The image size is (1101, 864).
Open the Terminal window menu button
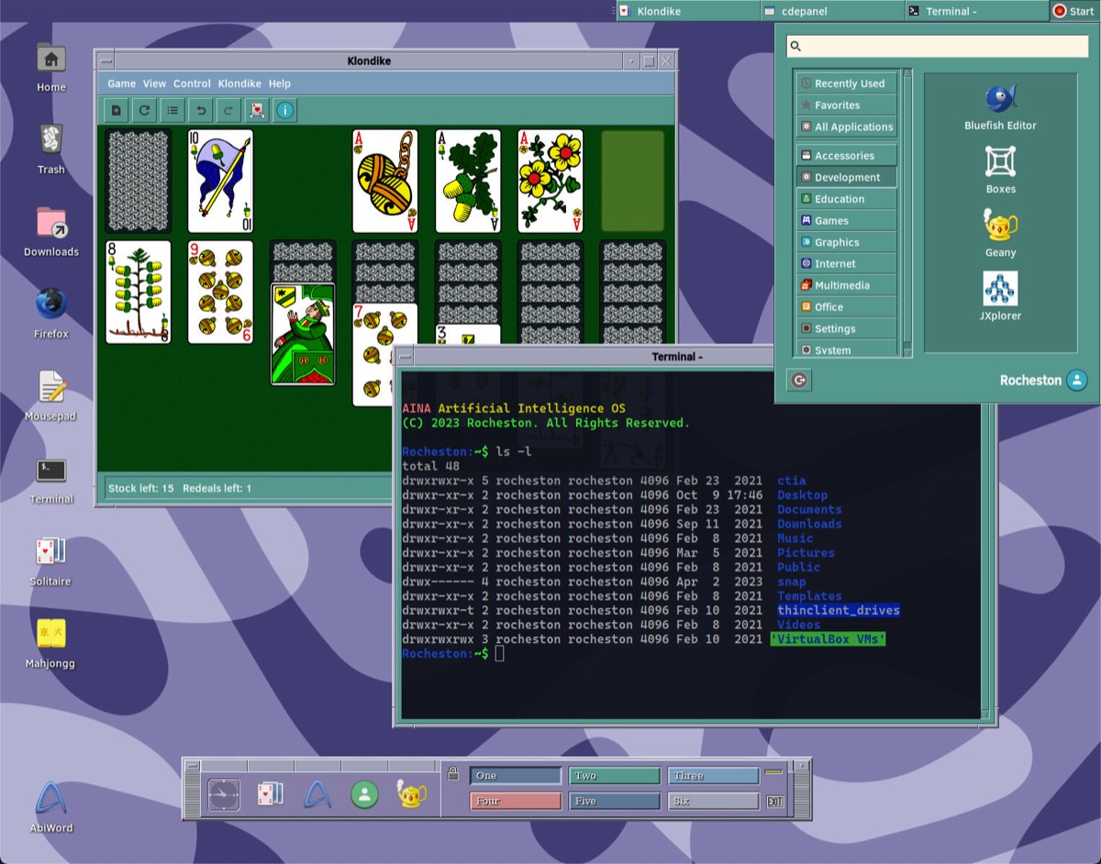[x=405, y=357]
